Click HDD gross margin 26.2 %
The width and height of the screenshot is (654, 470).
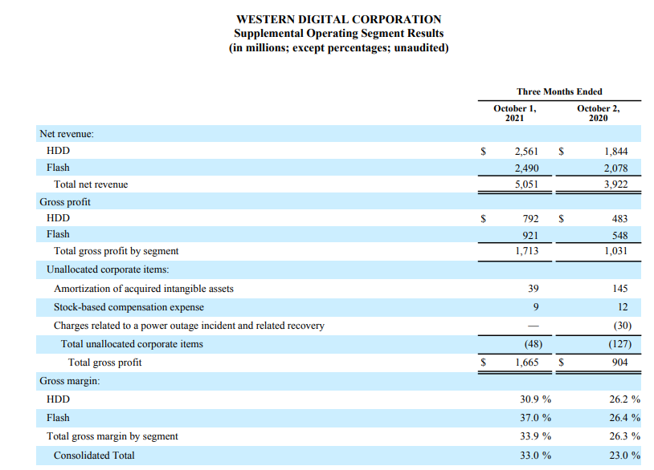coord(624,399)
